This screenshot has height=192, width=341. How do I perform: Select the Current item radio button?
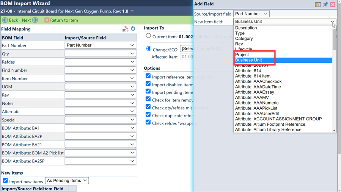pyautogui.click(x=148, y=36)
